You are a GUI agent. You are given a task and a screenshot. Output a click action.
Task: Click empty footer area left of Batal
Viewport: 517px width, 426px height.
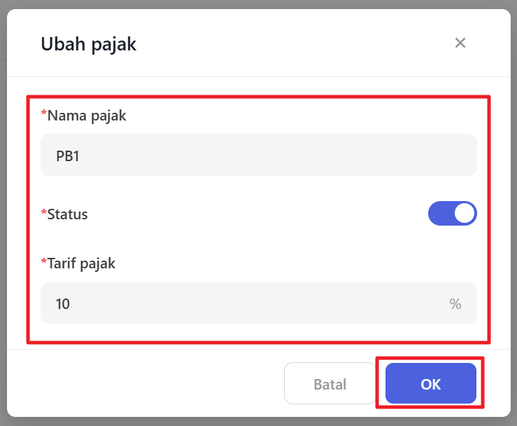click(x=154, y=384)
